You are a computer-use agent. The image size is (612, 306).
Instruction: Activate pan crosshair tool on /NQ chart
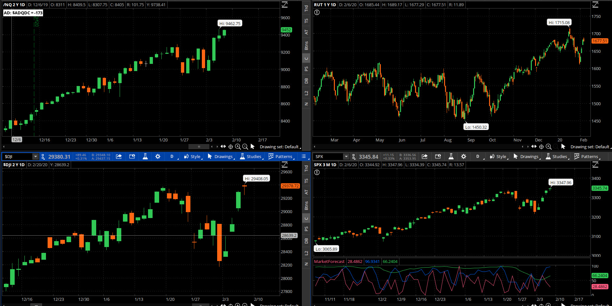[231, 147]
